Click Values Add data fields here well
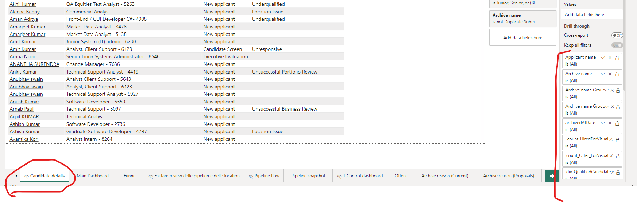This screenshot has height=202, width=637. pos(592,15)
